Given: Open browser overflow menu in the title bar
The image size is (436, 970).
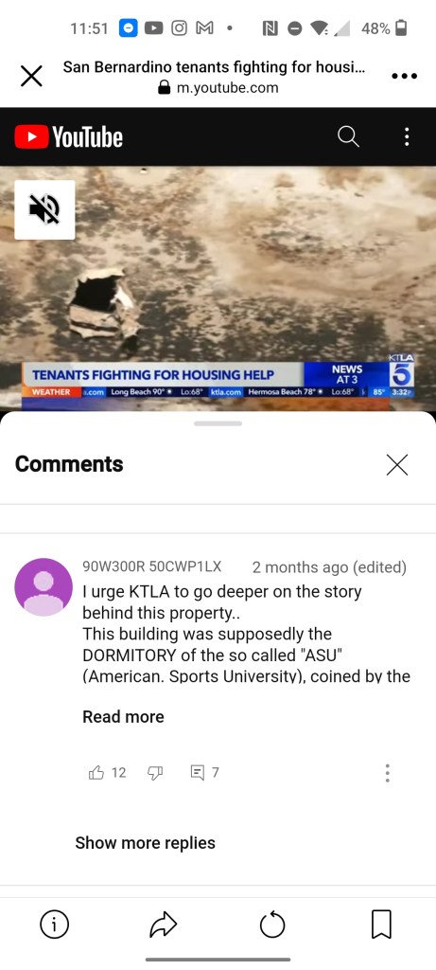Looking at the screenshot, I should tap(405, 77).
